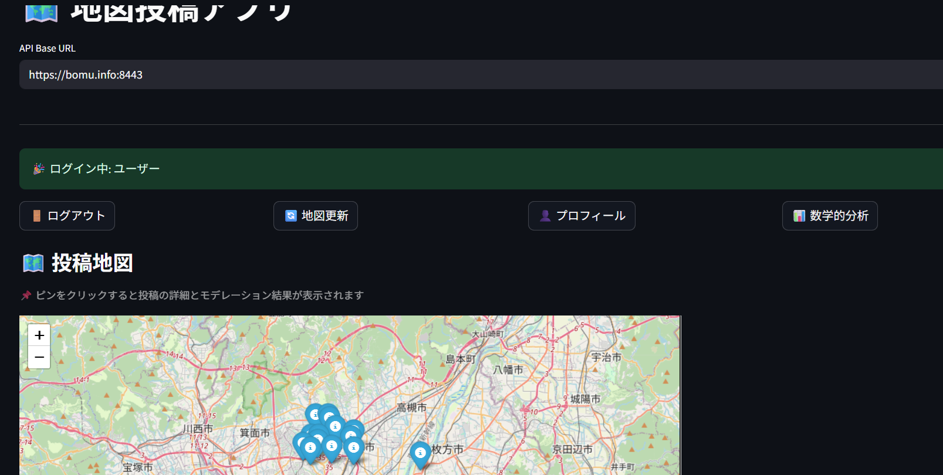943x475 pixels.
Task: Open the プロフィール profile page
Action: [582, 216]
